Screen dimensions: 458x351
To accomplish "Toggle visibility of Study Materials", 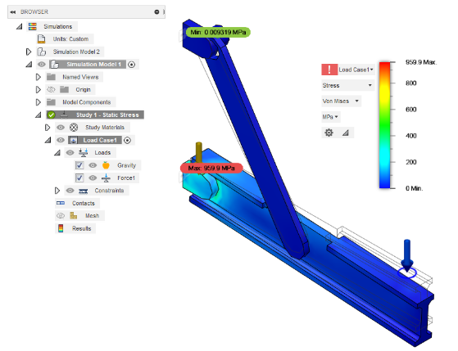I will pos(61,128).
